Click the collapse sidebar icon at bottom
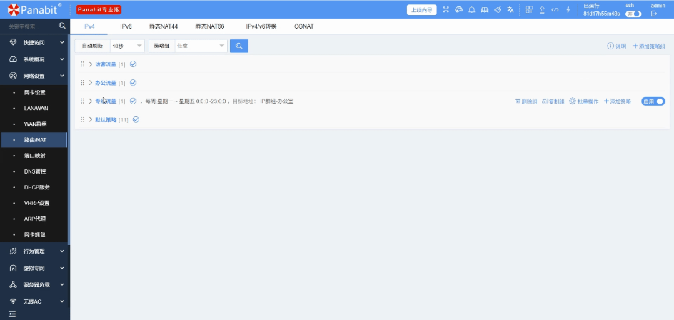 point(12,314)
